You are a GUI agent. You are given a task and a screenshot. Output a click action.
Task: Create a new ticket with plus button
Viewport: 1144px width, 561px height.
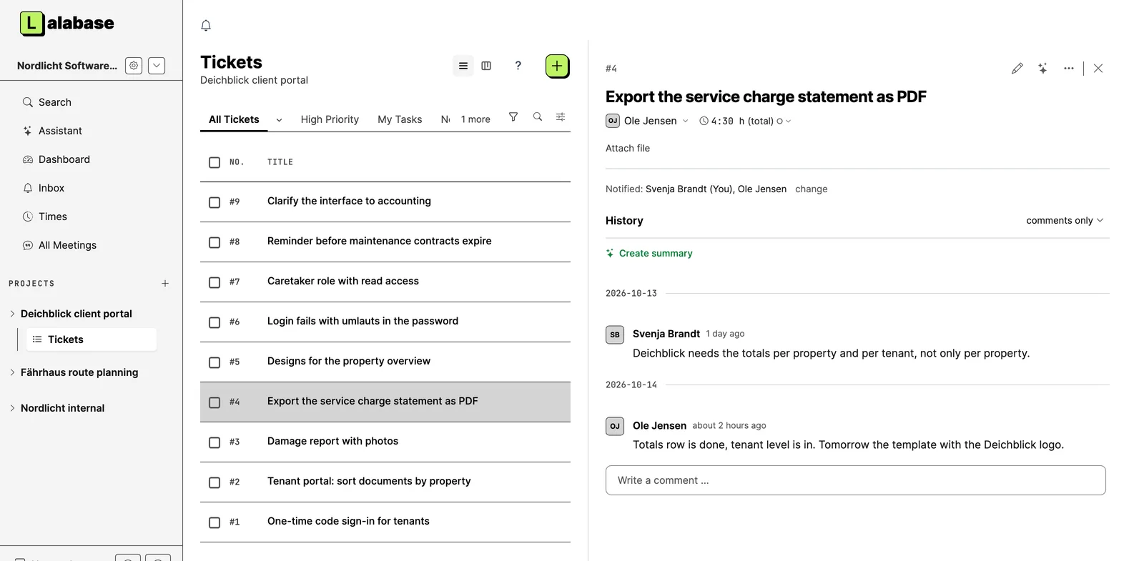[x=557, y=66]
